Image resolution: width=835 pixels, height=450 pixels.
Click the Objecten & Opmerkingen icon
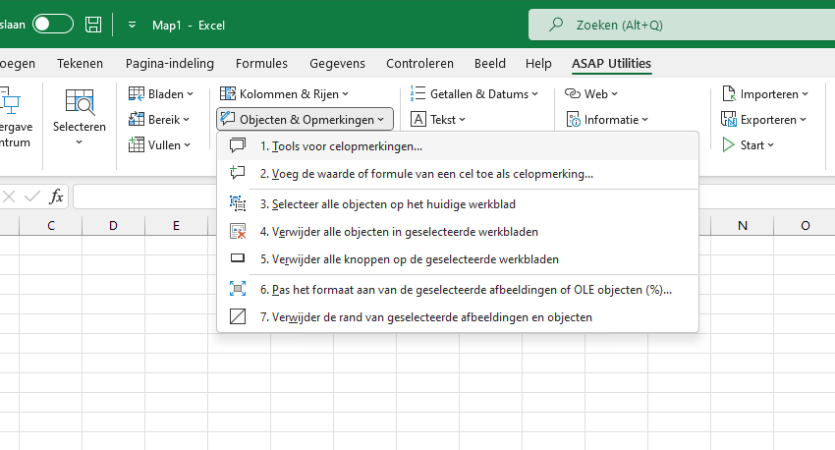[x=228, y=119]
